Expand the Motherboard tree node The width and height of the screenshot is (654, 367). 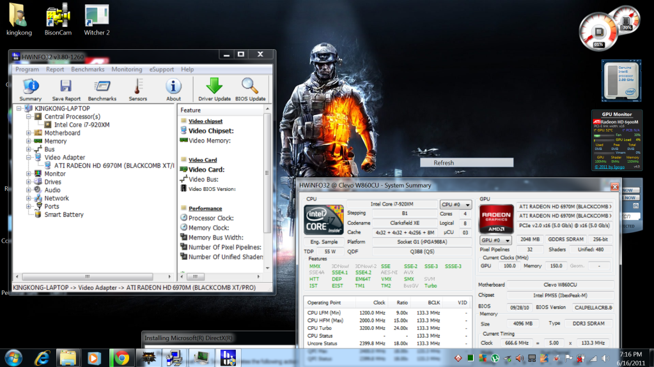click(29, 133)
